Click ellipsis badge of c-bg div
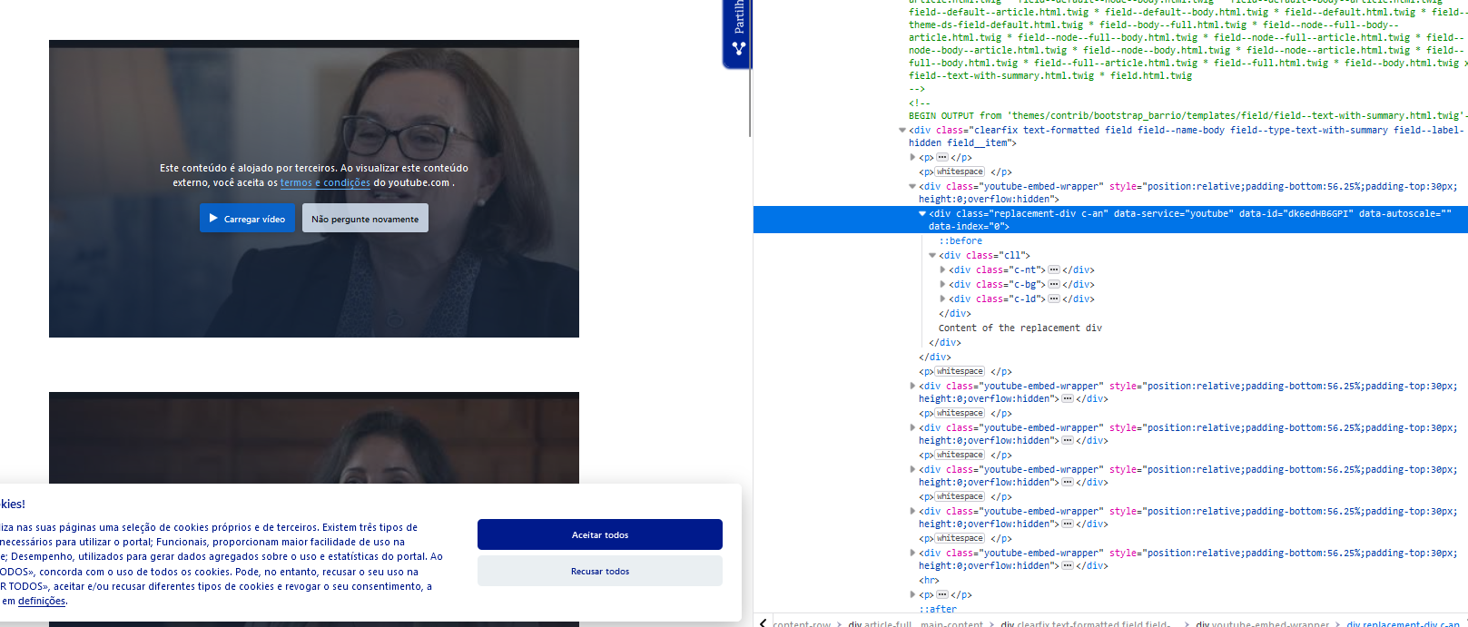Screen dimensions: 1468x627 pos(1053,284)
